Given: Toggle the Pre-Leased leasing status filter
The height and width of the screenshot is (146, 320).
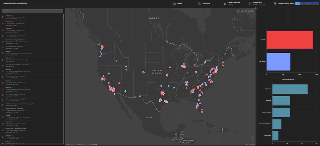Looking at the screenshot, I should click(313, 4).
